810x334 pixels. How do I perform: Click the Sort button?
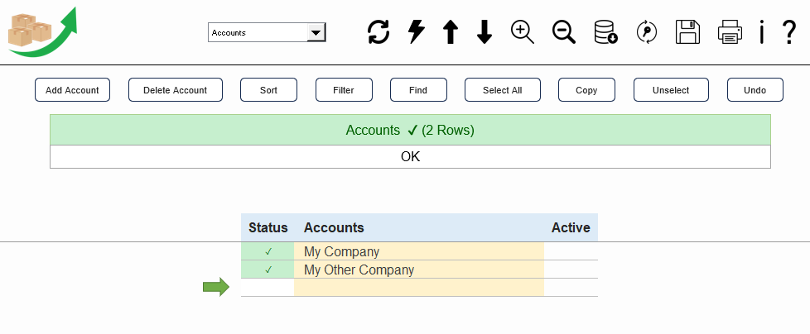point(268,90)
